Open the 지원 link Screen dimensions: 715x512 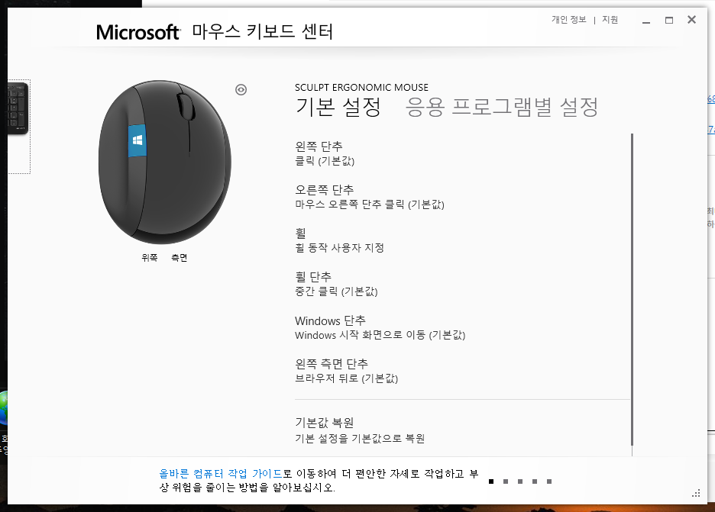610,20
